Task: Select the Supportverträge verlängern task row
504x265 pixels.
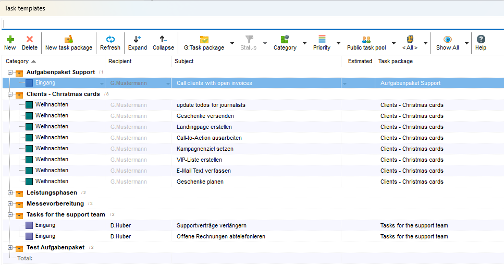Action: pos(212,226)
